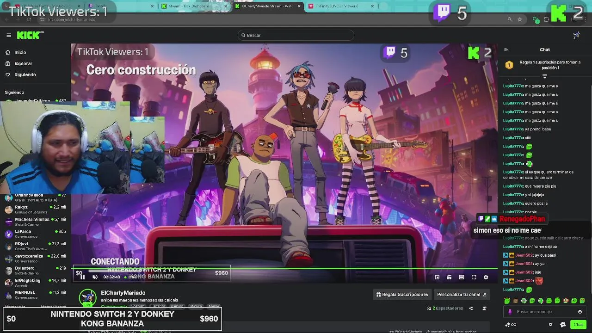Open video player settings gear
Screen dimensions: 592x333
point(486,277)
